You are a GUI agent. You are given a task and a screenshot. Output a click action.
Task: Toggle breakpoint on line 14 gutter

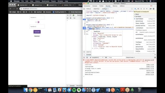(84, 29)
